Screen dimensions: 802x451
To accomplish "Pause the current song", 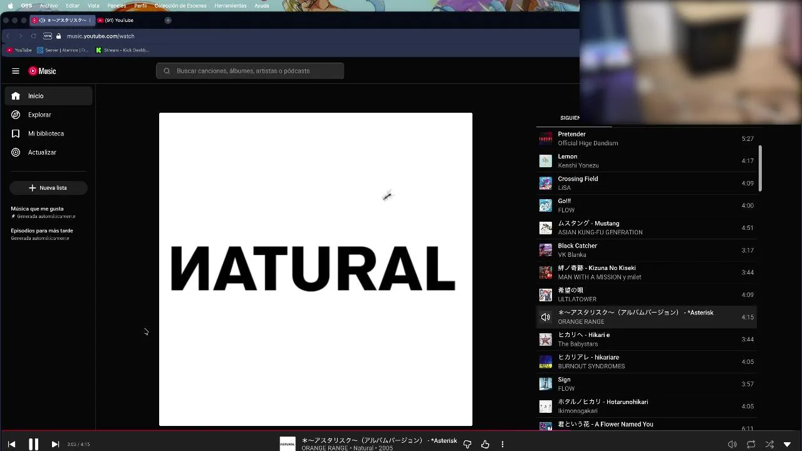I will pos(33,444).
